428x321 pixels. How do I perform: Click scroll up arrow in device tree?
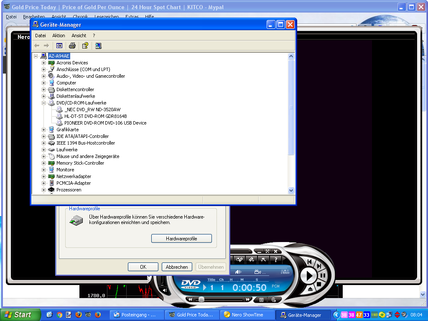tap(291, 56)
